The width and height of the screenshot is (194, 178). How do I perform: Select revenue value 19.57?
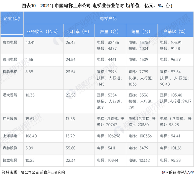30,119
